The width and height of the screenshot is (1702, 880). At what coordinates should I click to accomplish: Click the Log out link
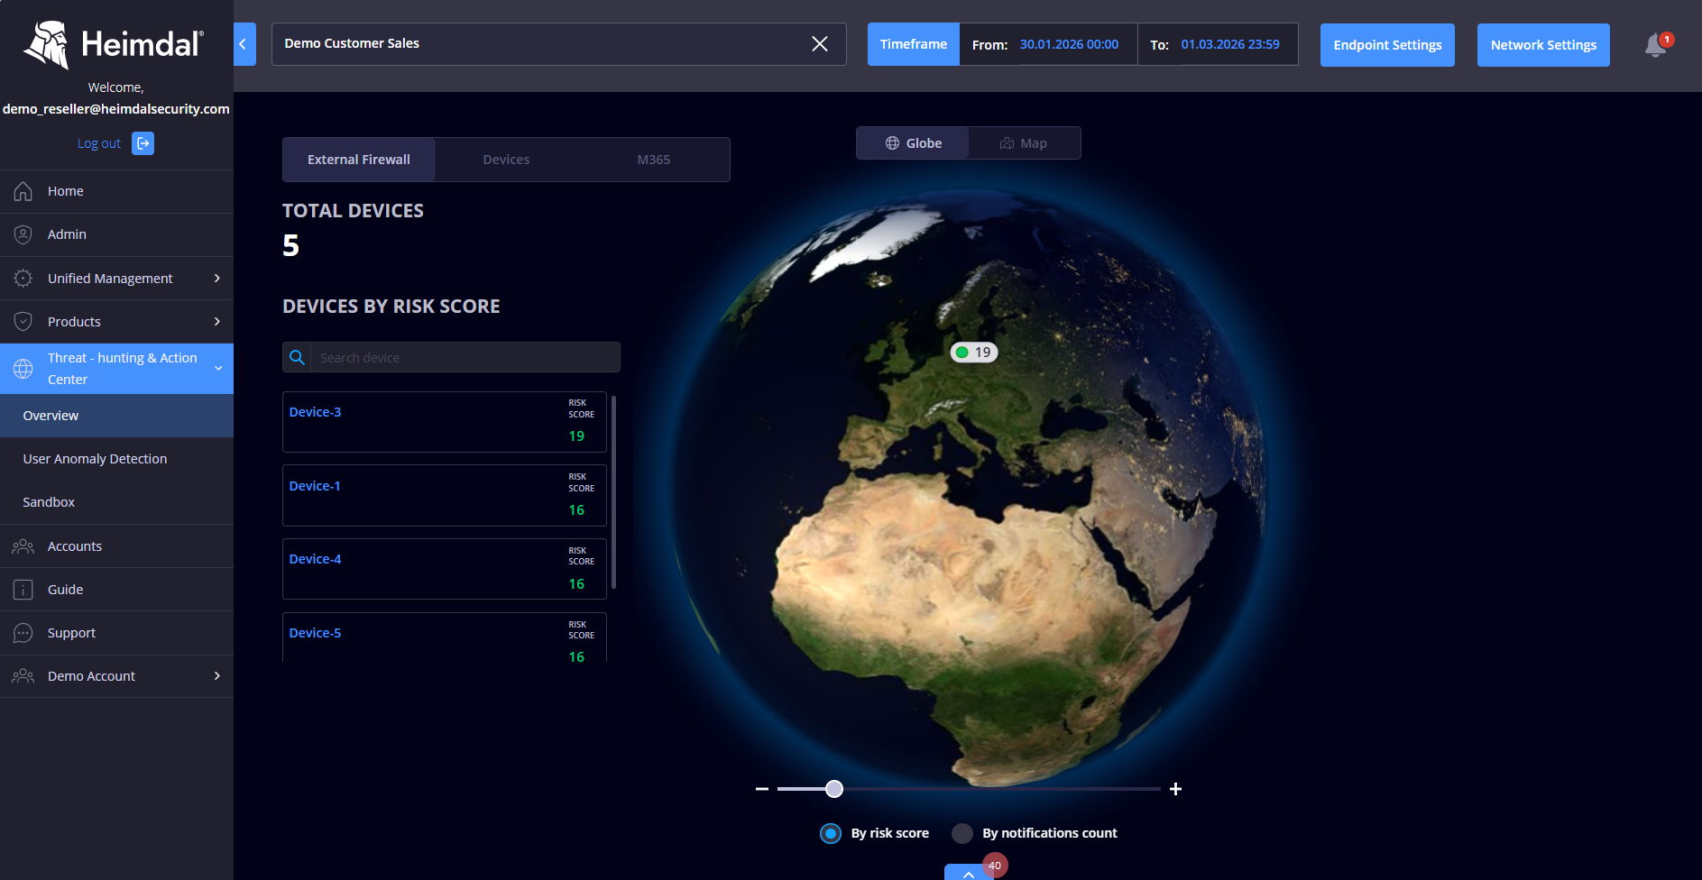coord(99,143)
